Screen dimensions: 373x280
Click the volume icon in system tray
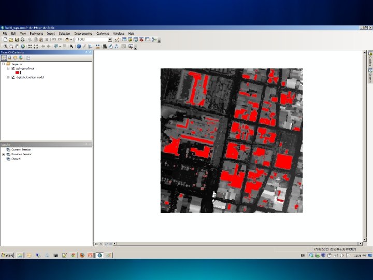(x=342, y=255)
